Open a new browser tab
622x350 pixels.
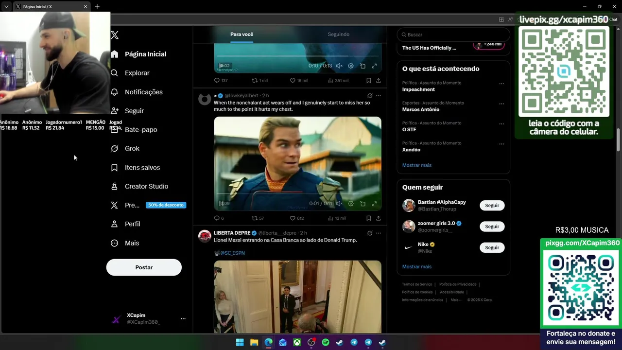(x=97, y=6)
